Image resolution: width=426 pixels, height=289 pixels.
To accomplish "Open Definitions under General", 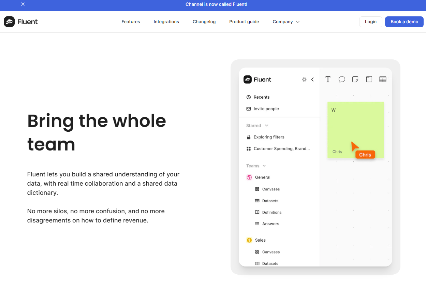I will pos(272,212).
